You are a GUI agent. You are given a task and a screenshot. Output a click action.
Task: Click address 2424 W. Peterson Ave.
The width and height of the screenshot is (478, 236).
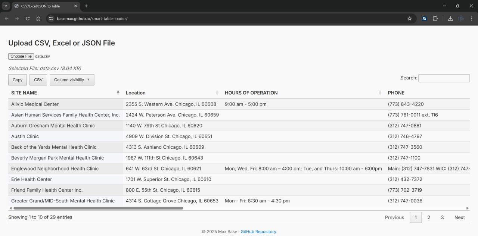(172, 115)
